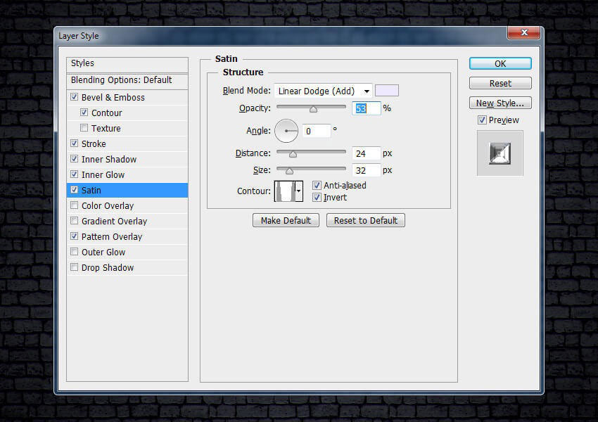The height and width of the screenshot is (422, 598).
Task: Click the Distance slider handle
Action: [293, 154]
